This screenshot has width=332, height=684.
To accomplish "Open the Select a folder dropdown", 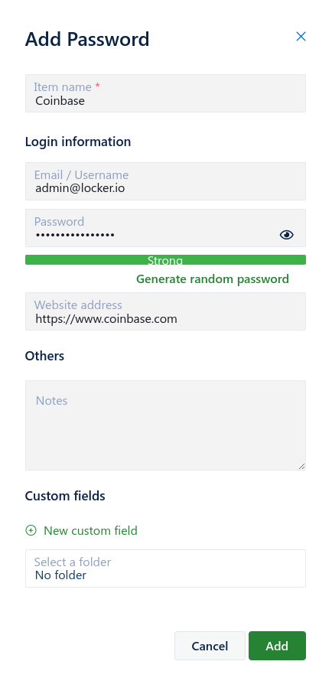I will point(165,568).
